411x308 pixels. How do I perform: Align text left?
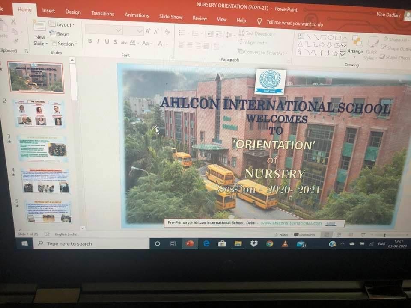181,45
